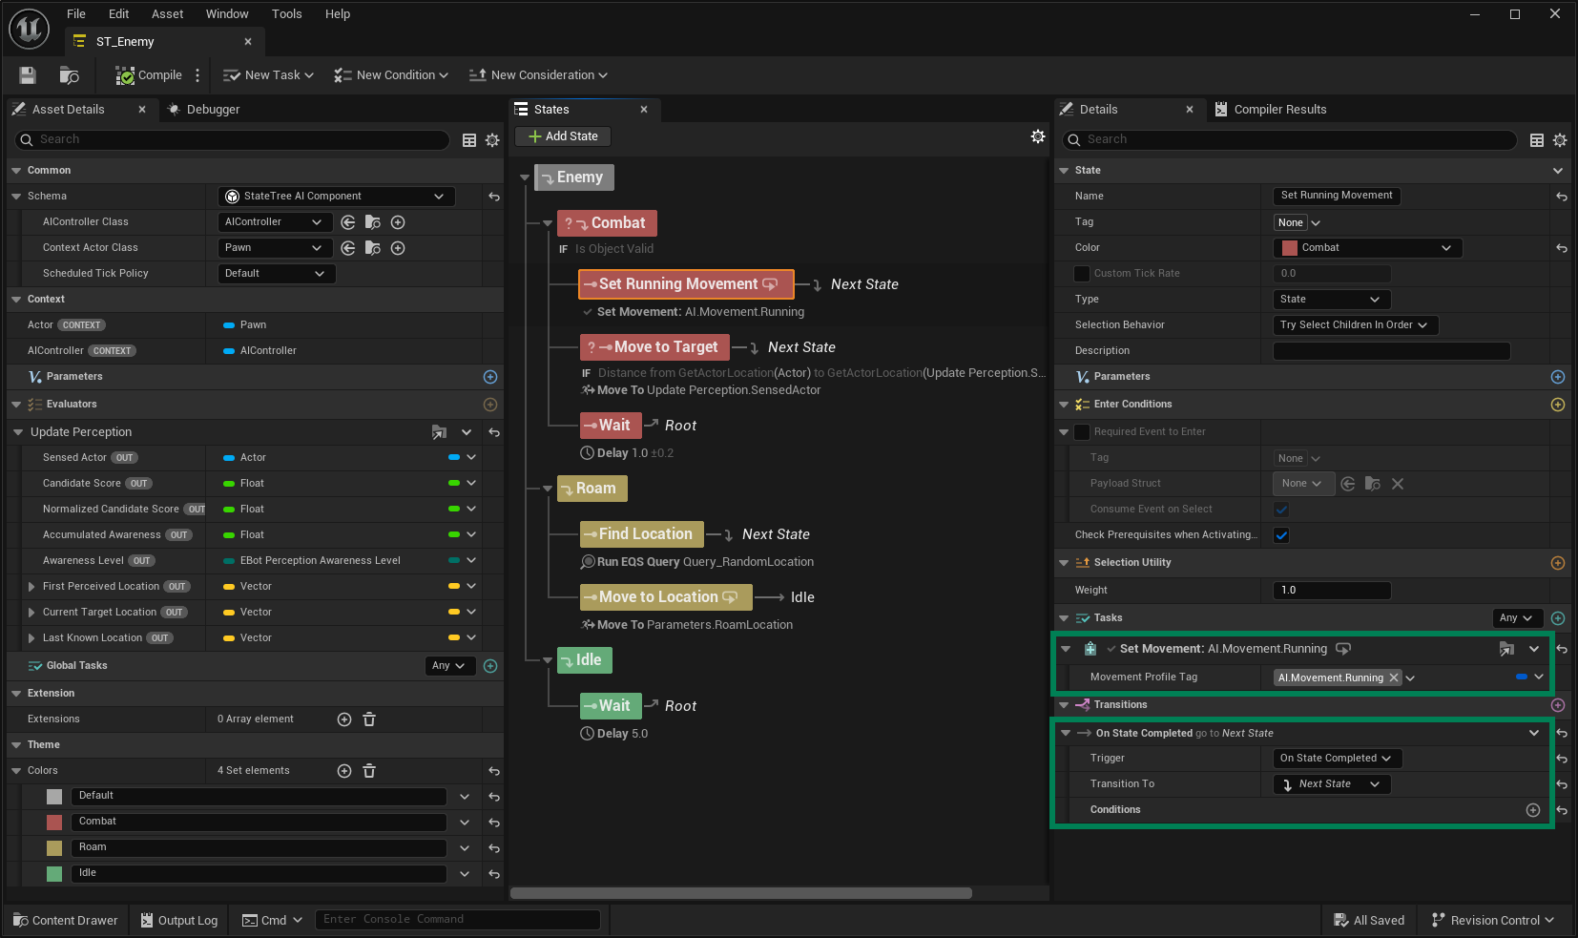
Task: Delete Extensions array elements trash icon
Action: (370, 719)
